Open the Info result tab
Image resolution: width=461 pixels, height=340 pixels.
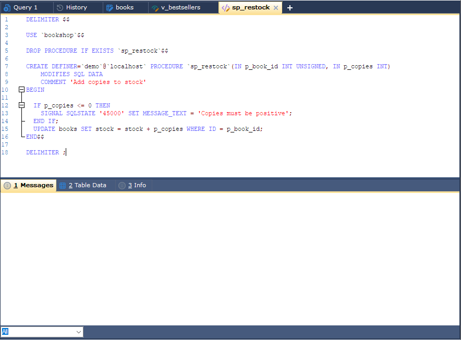(x=134, y=185)
